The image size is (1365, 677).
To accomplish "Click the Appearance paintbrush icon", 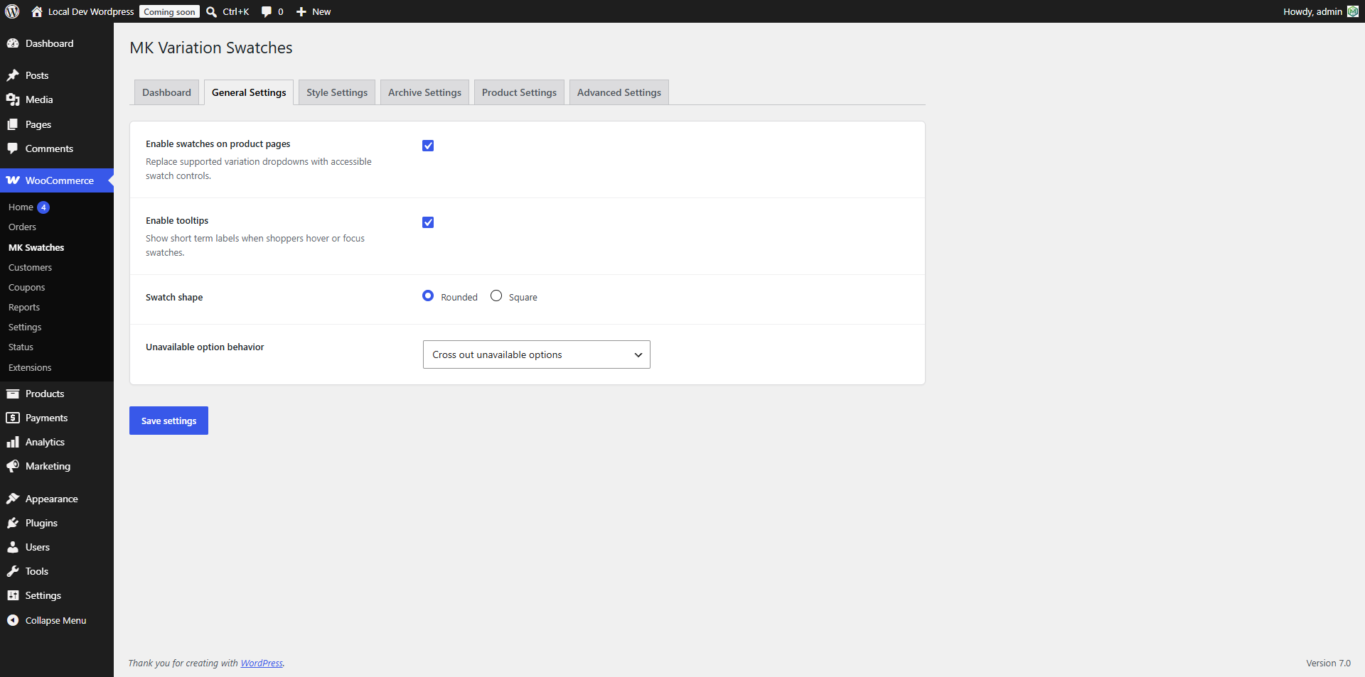I will (x=13, y=499).
